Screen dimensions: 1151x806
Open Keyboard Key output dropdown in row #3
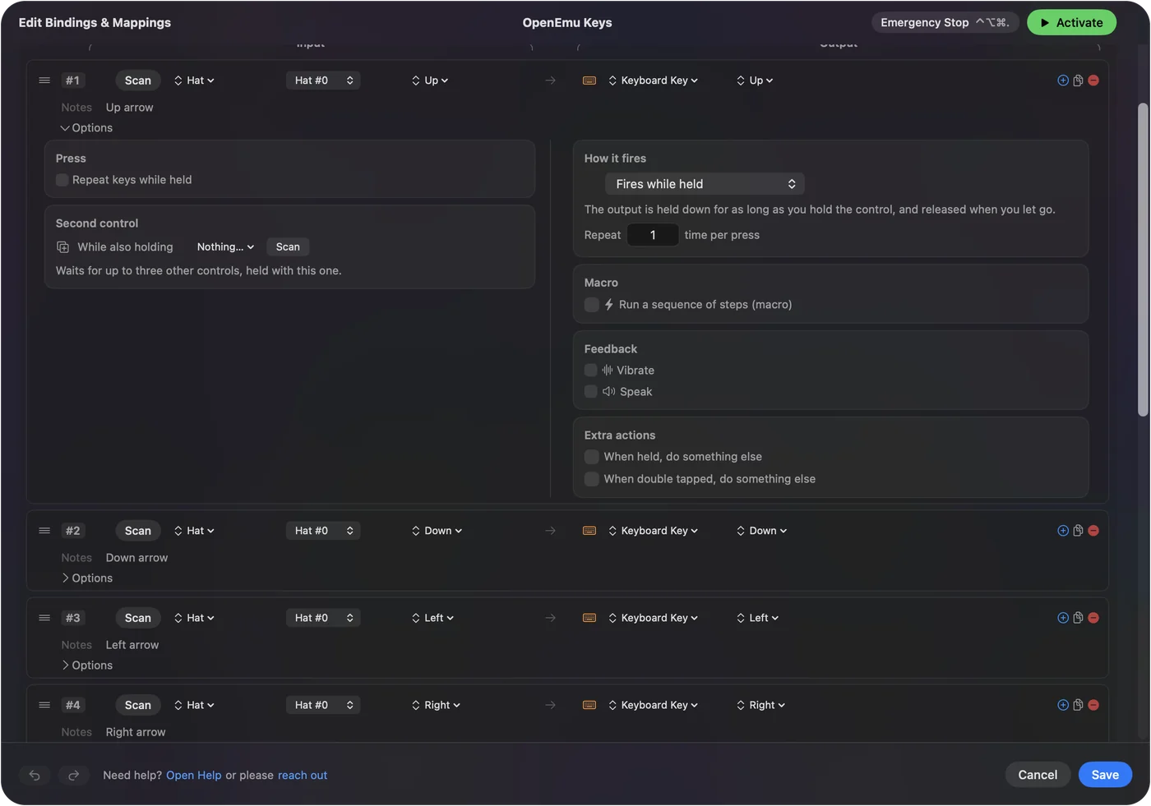pyautogui.click(x=654, y=618)
